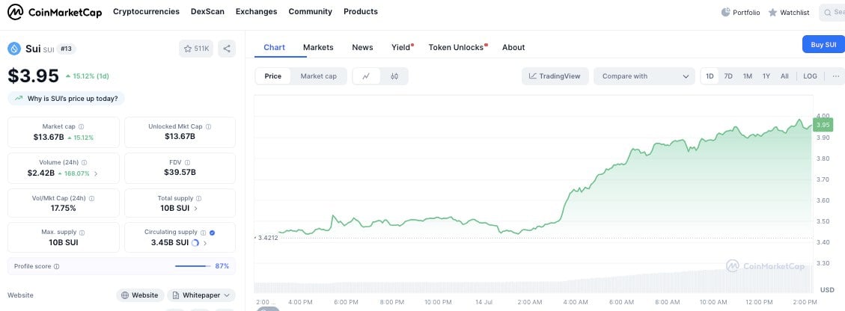
Task: Add Sui to watchlist via 511K star
Action: coord(196,49)
